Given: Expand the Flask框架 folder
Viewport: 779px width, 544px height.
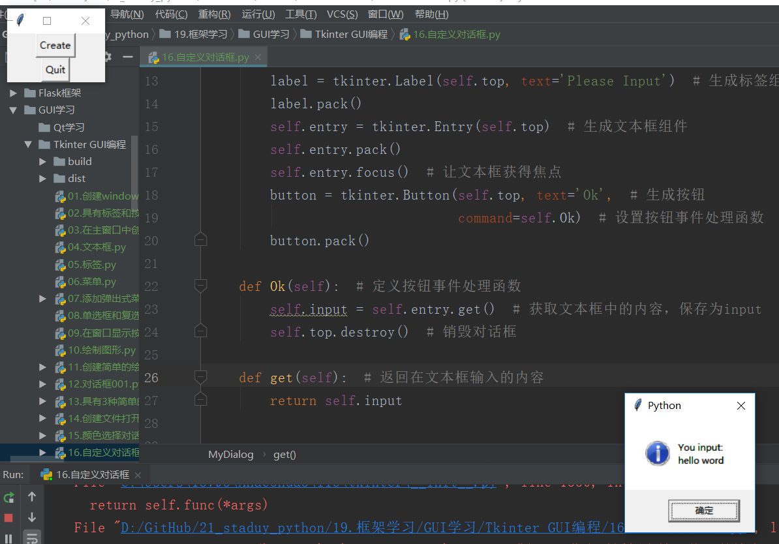Looking at the screenshot, I should click(14, 93).
